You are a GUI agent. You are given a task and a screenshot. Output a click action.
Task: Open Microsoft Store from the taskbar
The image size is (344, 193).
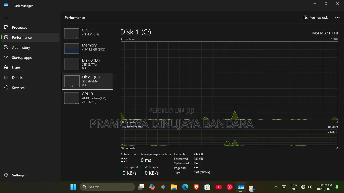point(208,187)
